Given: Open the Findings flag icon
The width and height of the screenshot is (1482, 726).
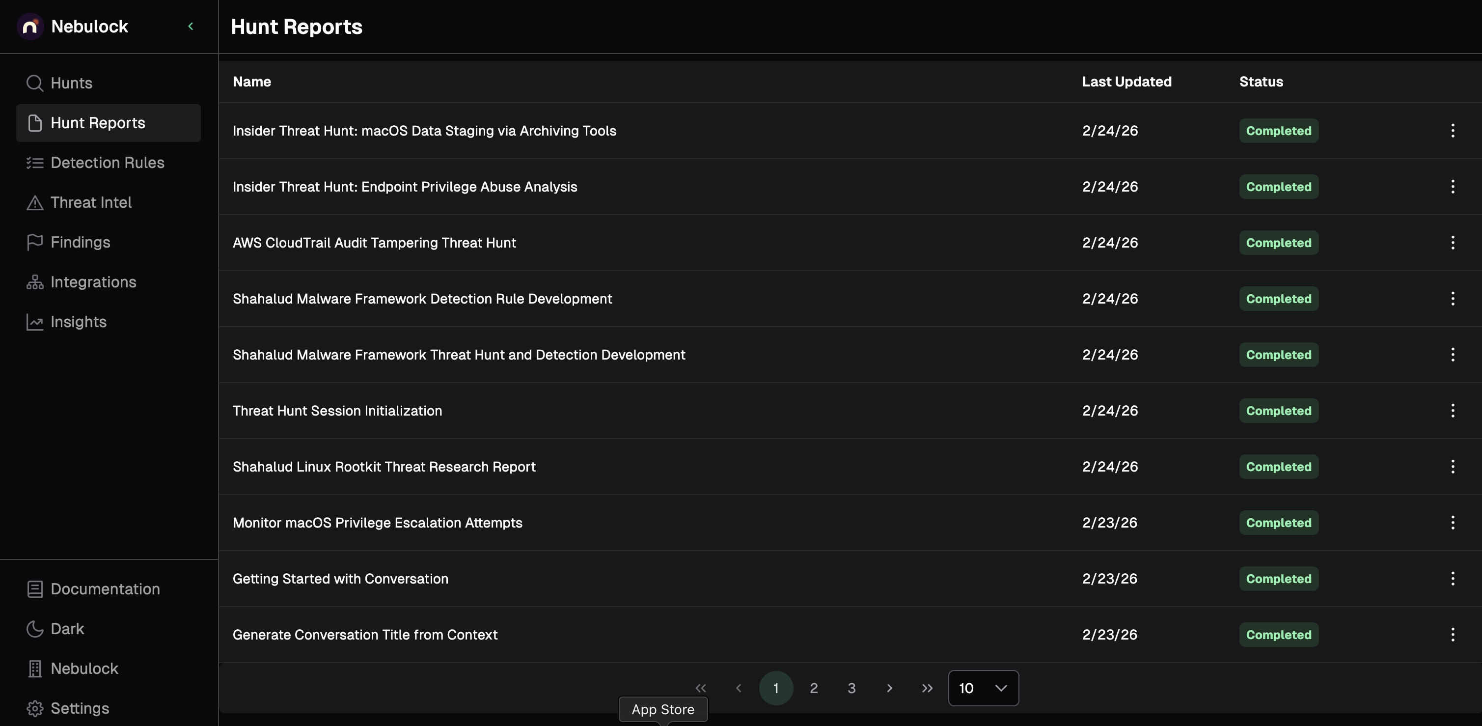Looking at the screenshot, I should coord(34,242).
